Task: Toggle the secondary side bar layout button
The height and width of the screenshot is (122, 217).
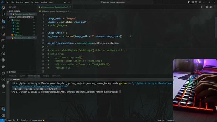Action: click(x=196, y=2)
